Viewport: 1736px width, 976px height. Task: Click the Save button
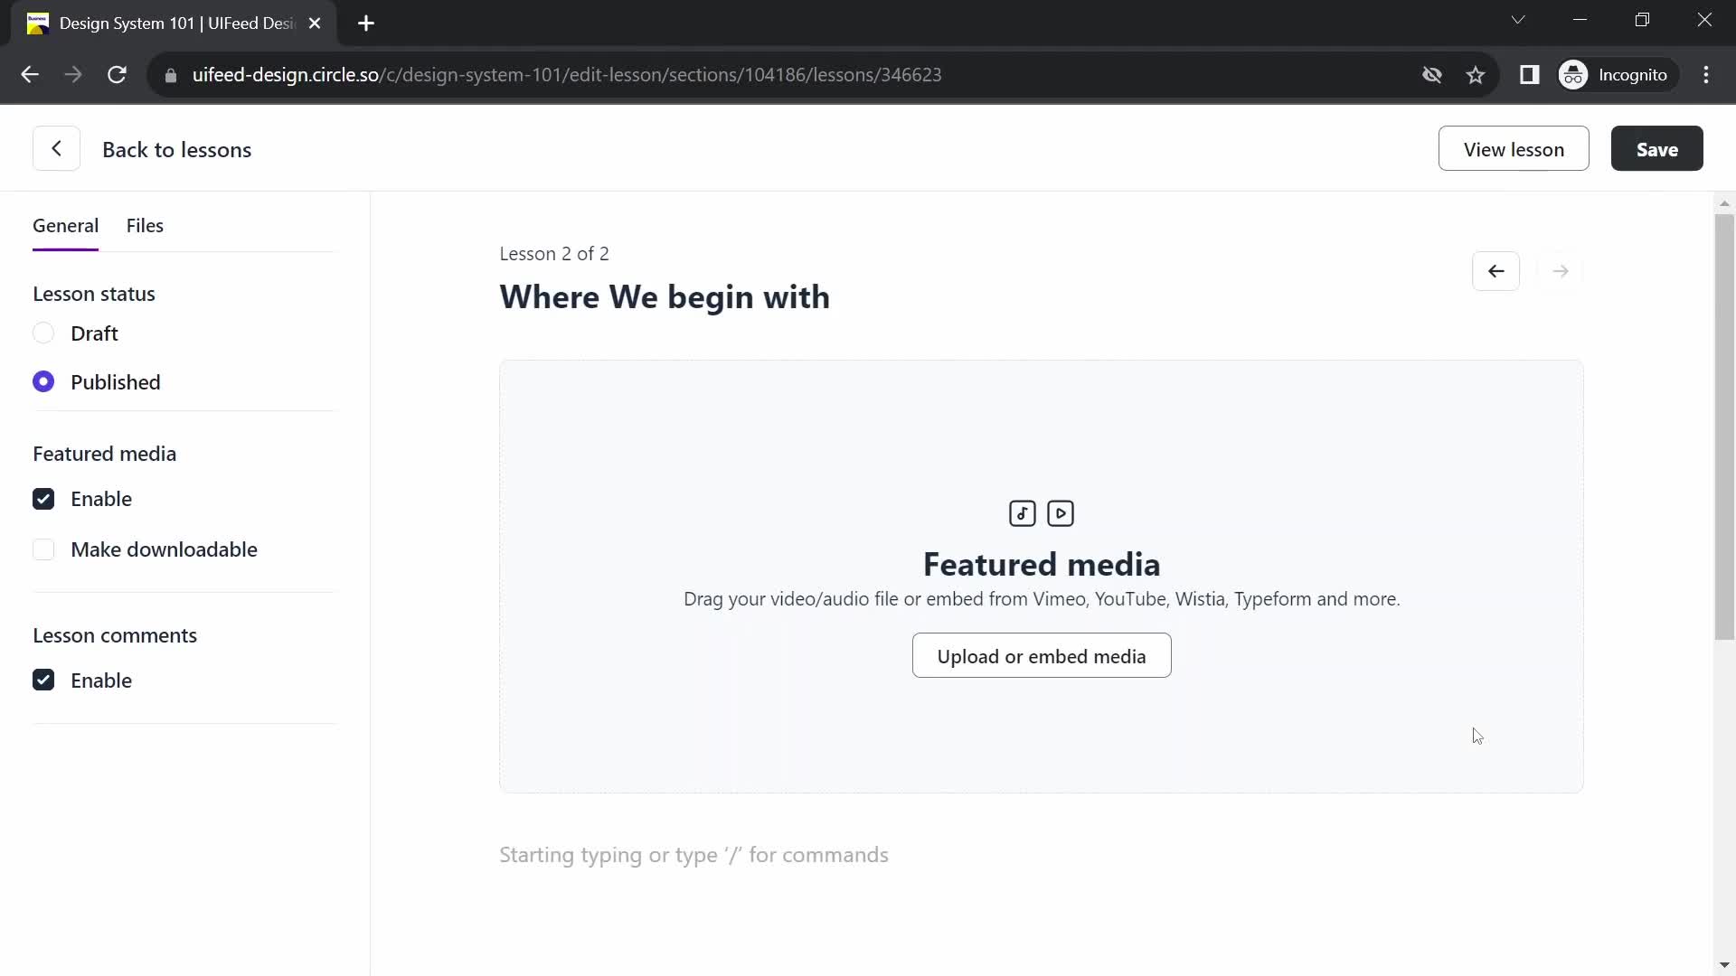click(x=1656, y=148)
